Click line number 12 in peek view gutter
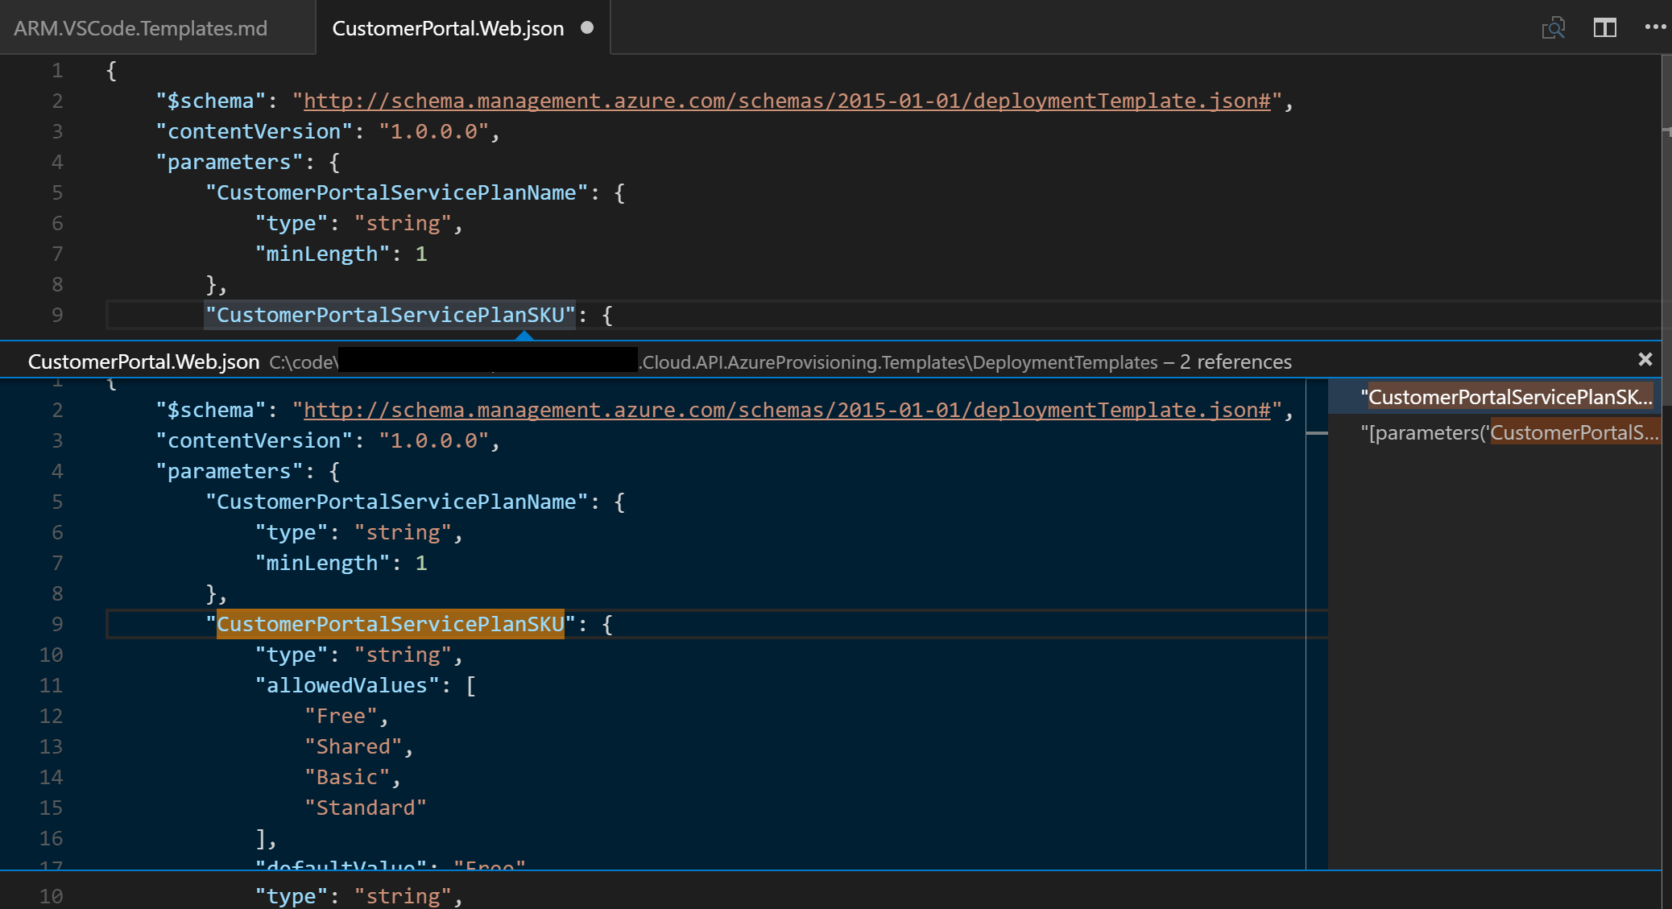Screen dimensions: 1672x909 [51, 716]
